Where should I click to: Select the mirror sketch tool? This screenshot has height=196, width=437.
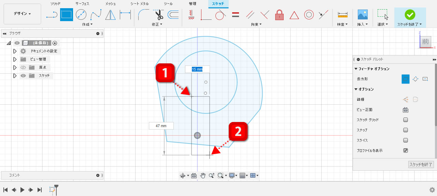point(111,15)
